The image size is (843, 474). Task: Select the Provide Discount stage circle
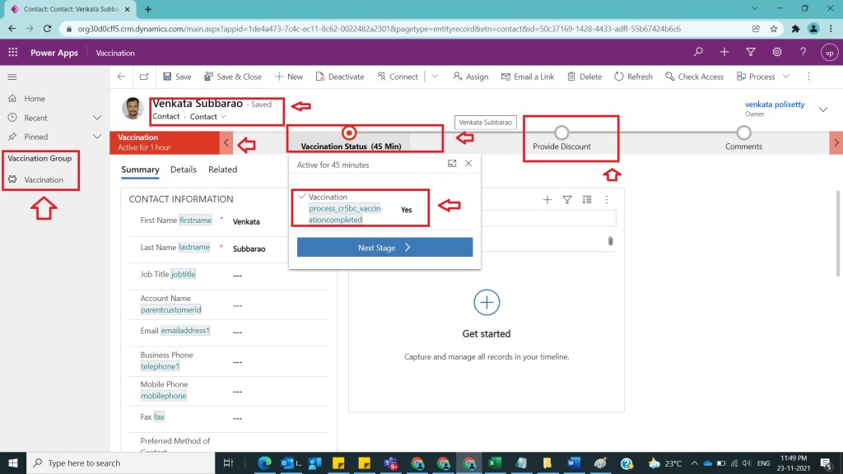click(561, 132)
